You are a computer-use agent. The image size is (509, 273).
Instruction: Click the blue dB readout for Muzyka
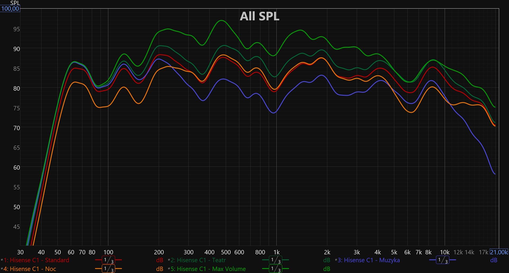point(494,260)
